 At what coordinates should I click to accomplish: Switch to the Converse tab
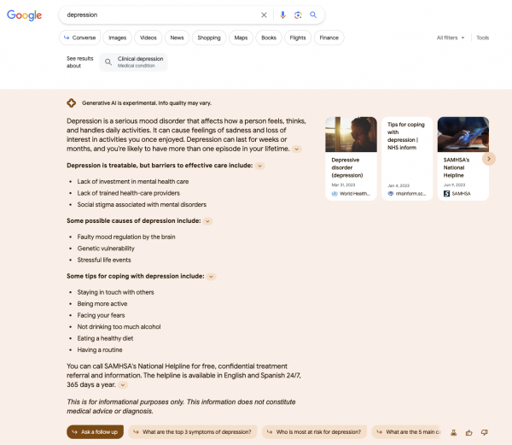click(x=79, y=38)
